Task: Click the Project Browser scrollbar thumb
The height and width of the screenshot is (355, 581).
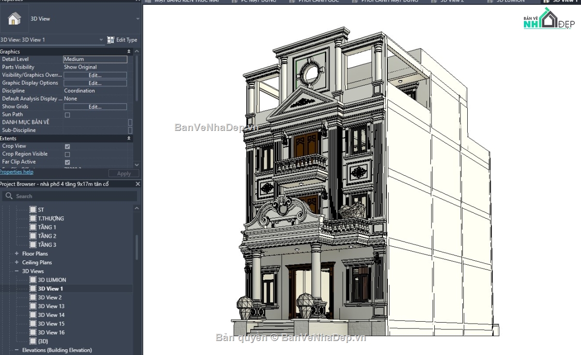Action: point(137,247)
